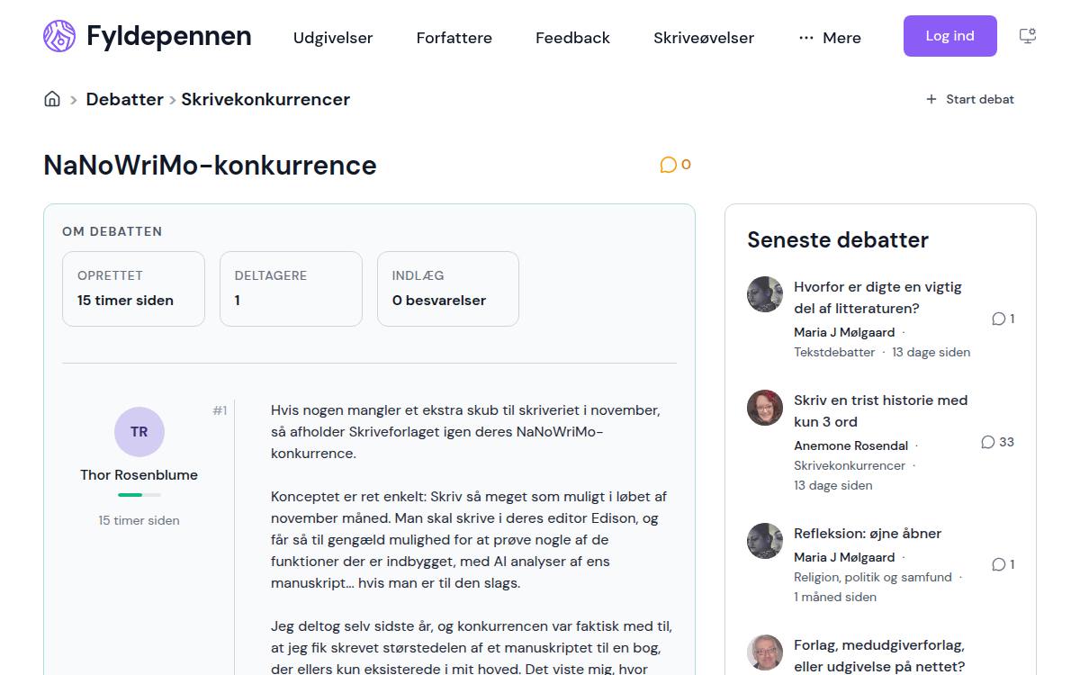
Task: Click the Oprettet 15 timer siden card
Action: [133, 289]
